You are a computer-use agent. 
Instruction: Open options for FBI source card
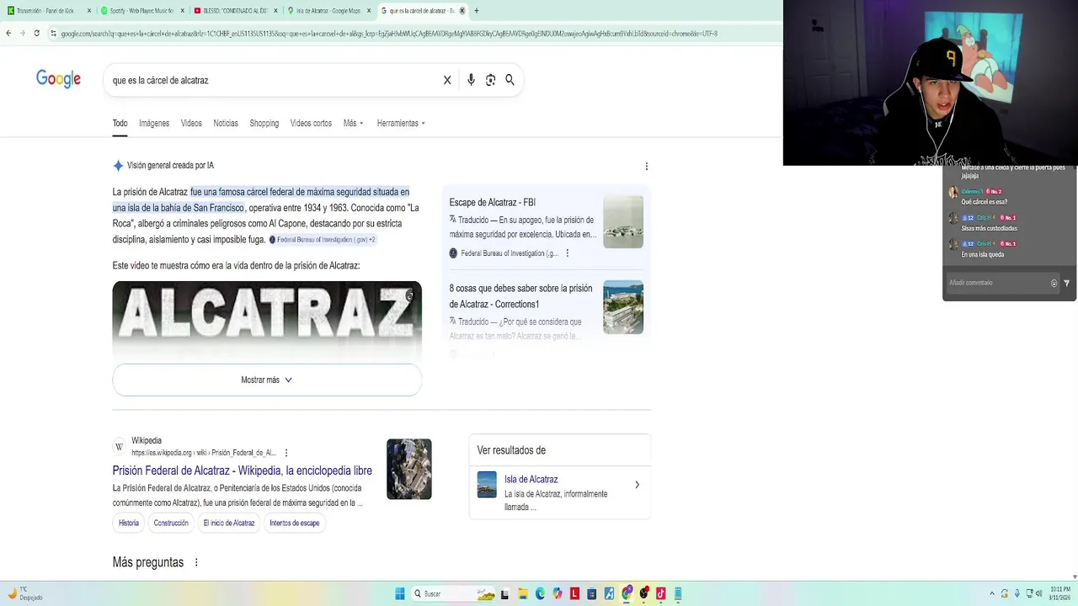(x=567, y=253)
